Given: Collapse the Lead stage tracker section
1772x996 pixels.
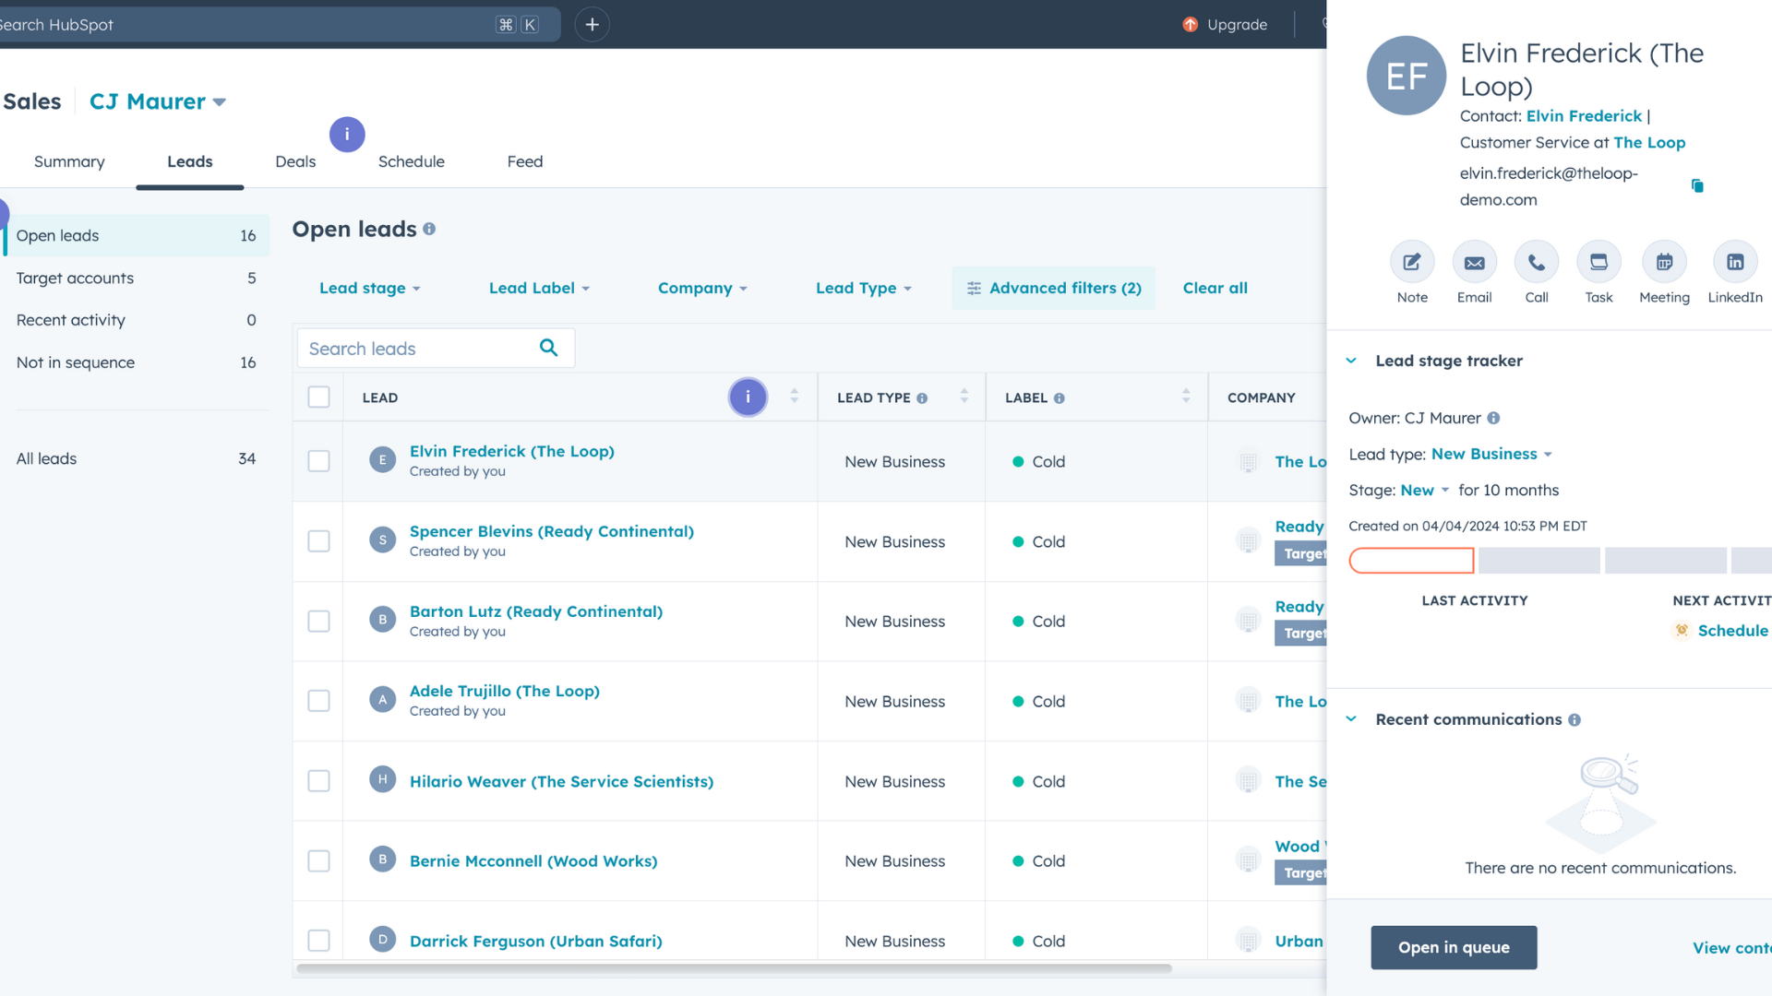Looking at the screenshot, I should point(1351,361).
